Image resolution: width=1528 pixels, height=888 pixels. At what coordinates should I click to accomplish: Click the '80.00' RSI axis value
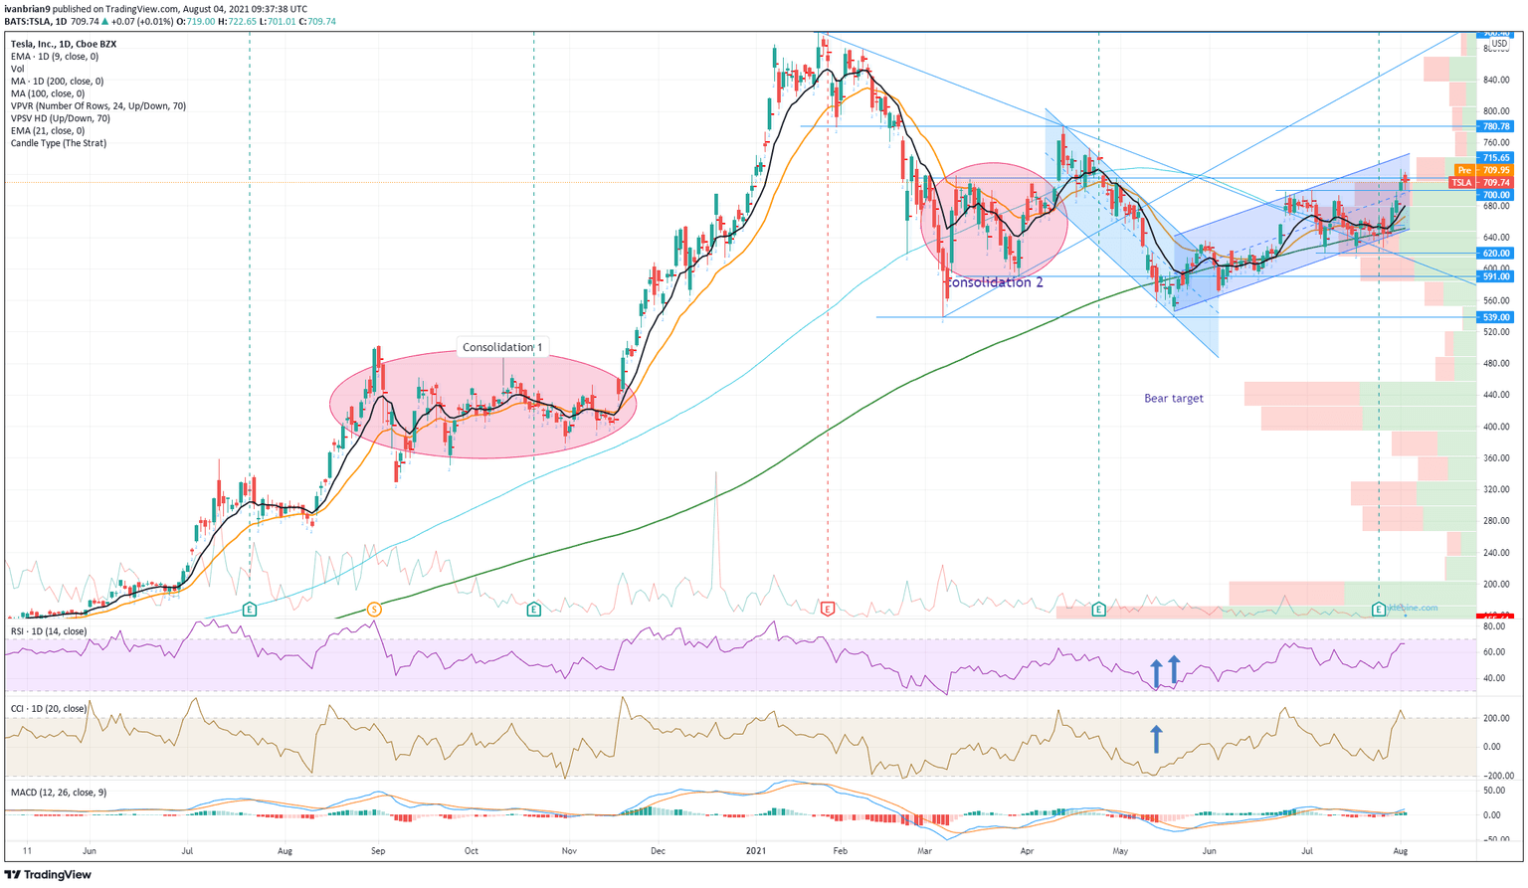(x=1494, y=627)
